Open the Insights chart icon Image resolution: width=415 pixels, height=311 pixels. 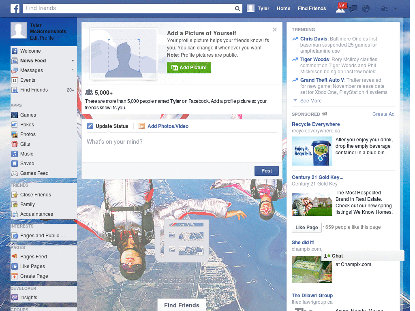click(x=15, y=298)
